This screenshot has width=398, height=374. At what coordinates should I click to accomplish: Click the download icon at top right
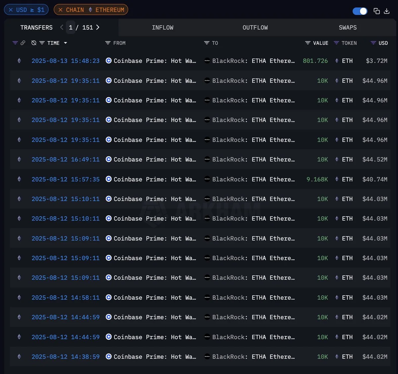pyautogui.click(x=387, y=11)
